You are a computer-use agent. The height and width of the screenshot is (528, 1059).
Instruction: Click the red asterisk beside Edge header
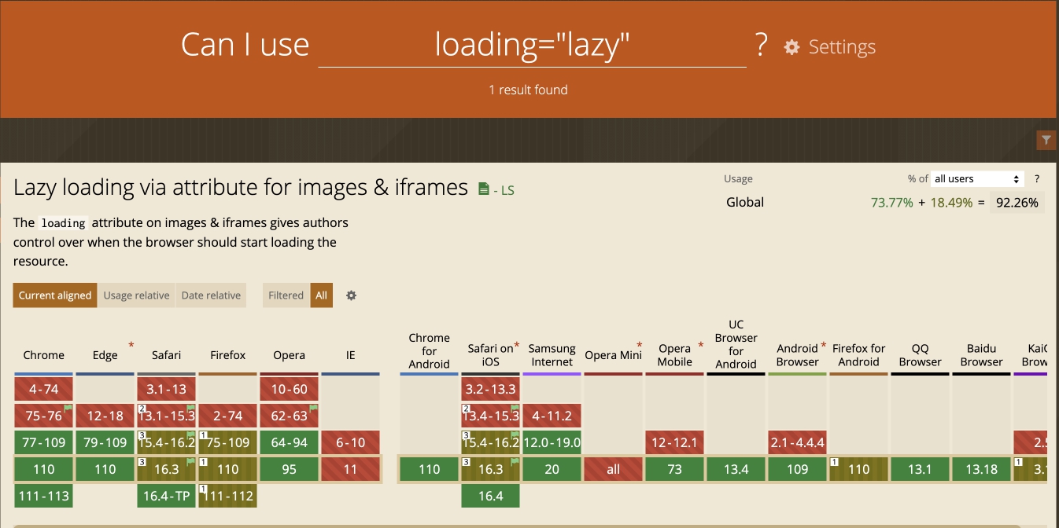131,346
